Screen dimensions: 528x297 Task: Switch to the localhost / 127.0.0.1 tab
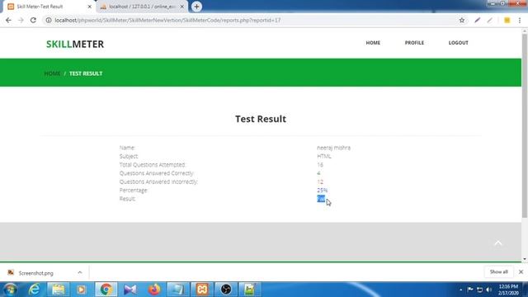click(142, 7)
